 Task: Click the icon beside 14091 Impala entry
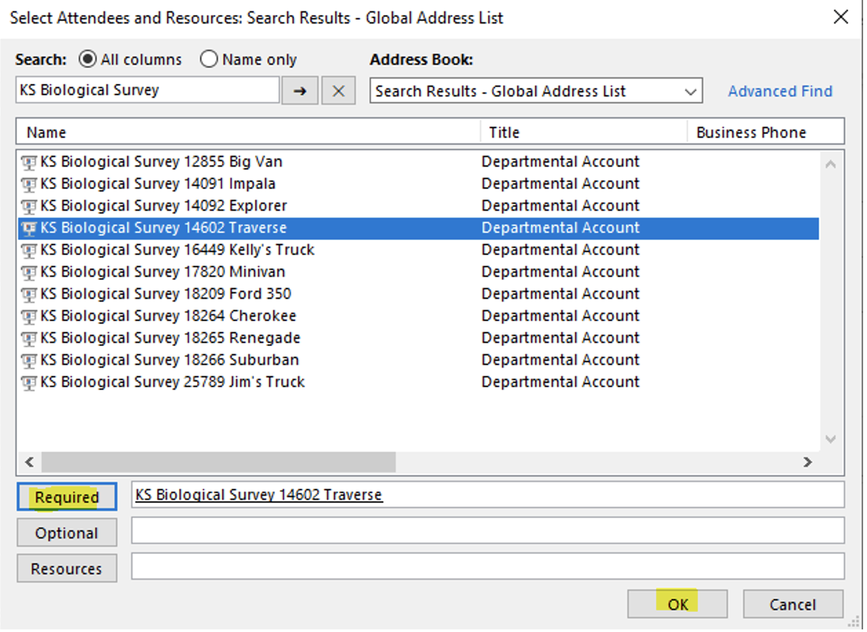click(x=29, y=184)
